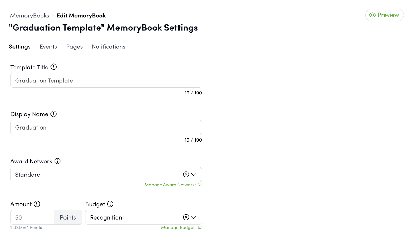Expand the Budget dropdown arrow
Viewport: 408px width, 244px height.
point(194,217)
